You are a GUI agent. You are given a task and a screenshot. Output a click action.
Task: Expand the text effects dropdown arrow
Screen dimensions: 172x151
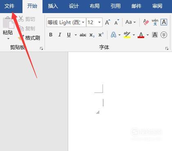[119, 35]
